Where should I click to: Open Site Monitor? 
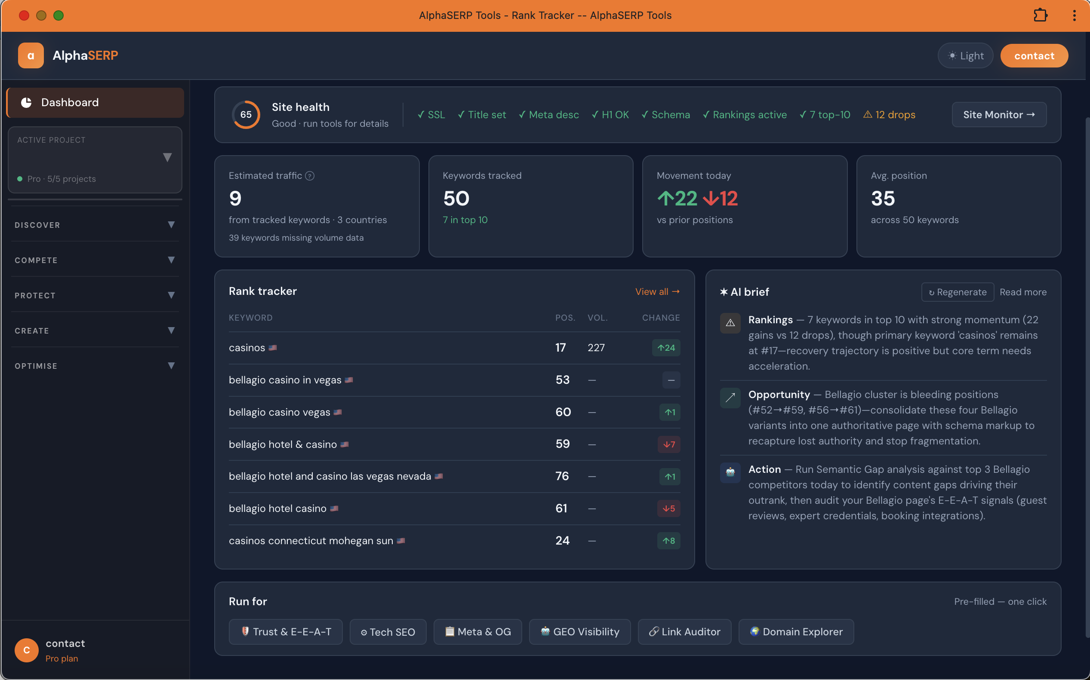pos(999,115)
